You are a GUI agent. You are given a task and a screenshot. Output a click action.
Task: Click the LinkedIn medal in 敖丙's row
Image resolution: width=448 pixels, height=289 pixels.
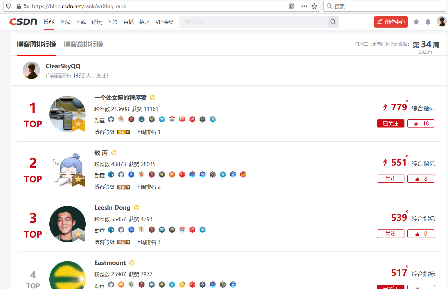(x=111, y=174)
